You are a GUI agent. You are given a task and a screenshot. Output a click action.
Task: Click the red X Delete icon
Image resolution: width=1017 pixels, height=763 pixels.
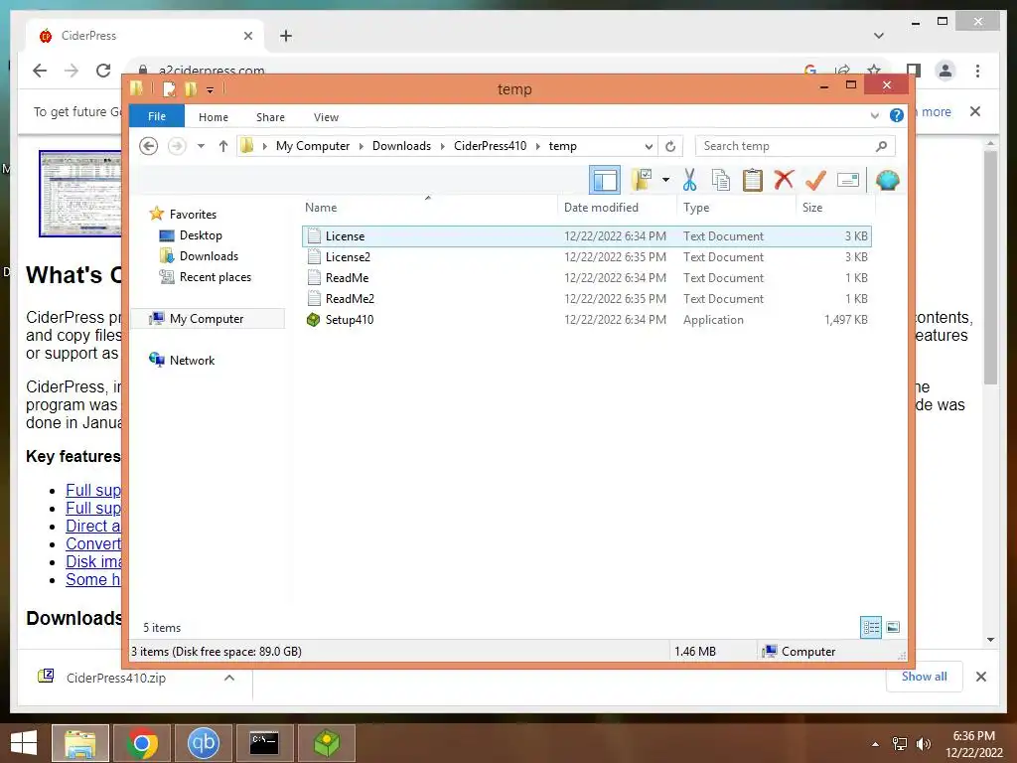pos(784,179)
